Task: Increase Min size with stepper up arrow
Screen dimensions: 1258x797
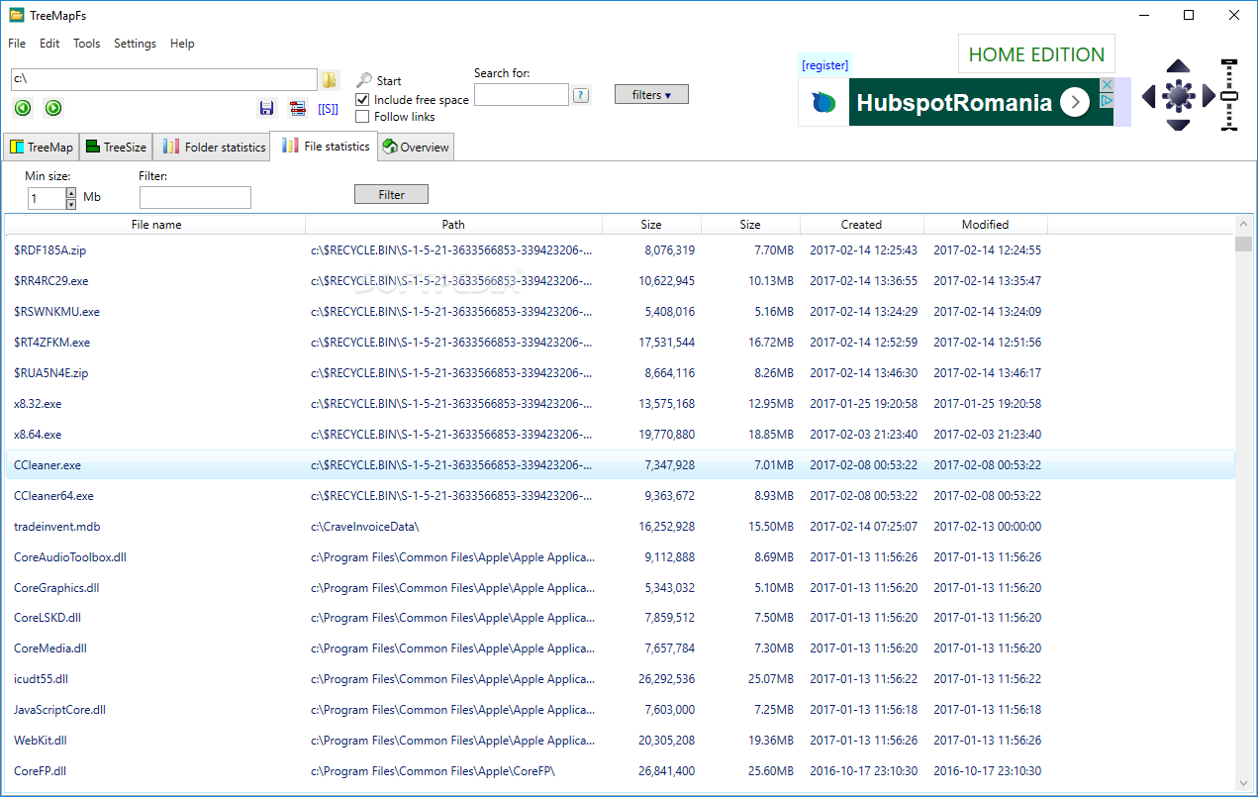Action: [x=70, y=192]
